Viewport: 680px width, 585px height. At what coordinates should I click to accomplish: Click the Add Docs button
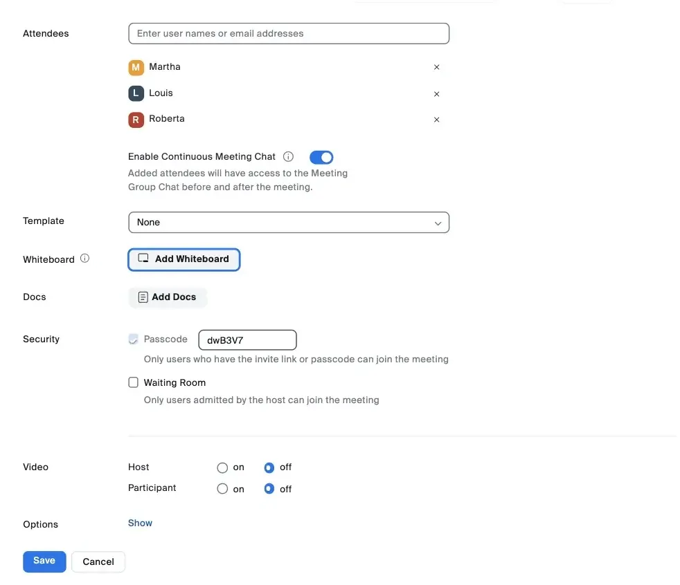coord(168,297)
